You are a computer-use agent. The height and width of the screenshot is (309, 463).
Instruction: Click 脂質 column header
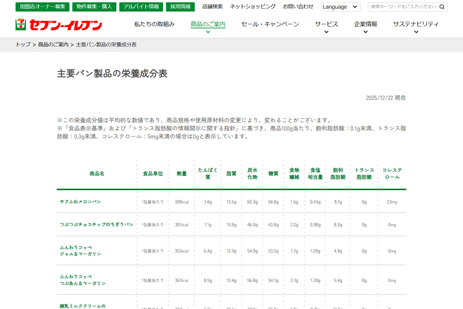coord(231,174)
